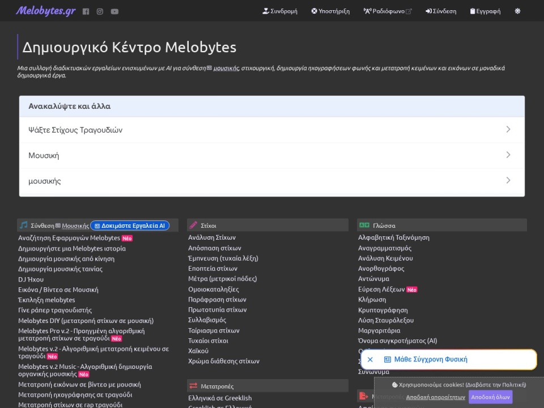Open Αναγραμματισμός
544x408 pixels.
(385, 248)
